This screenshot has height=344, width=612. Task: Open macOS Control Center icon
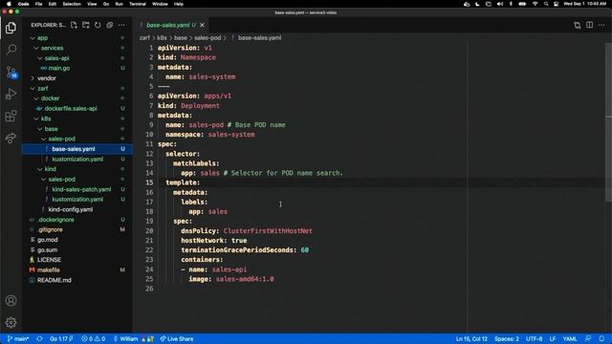556,4
